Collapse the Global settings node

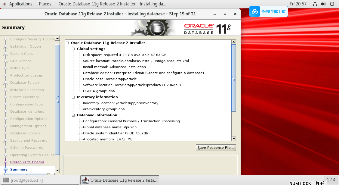tap(73, 49)
